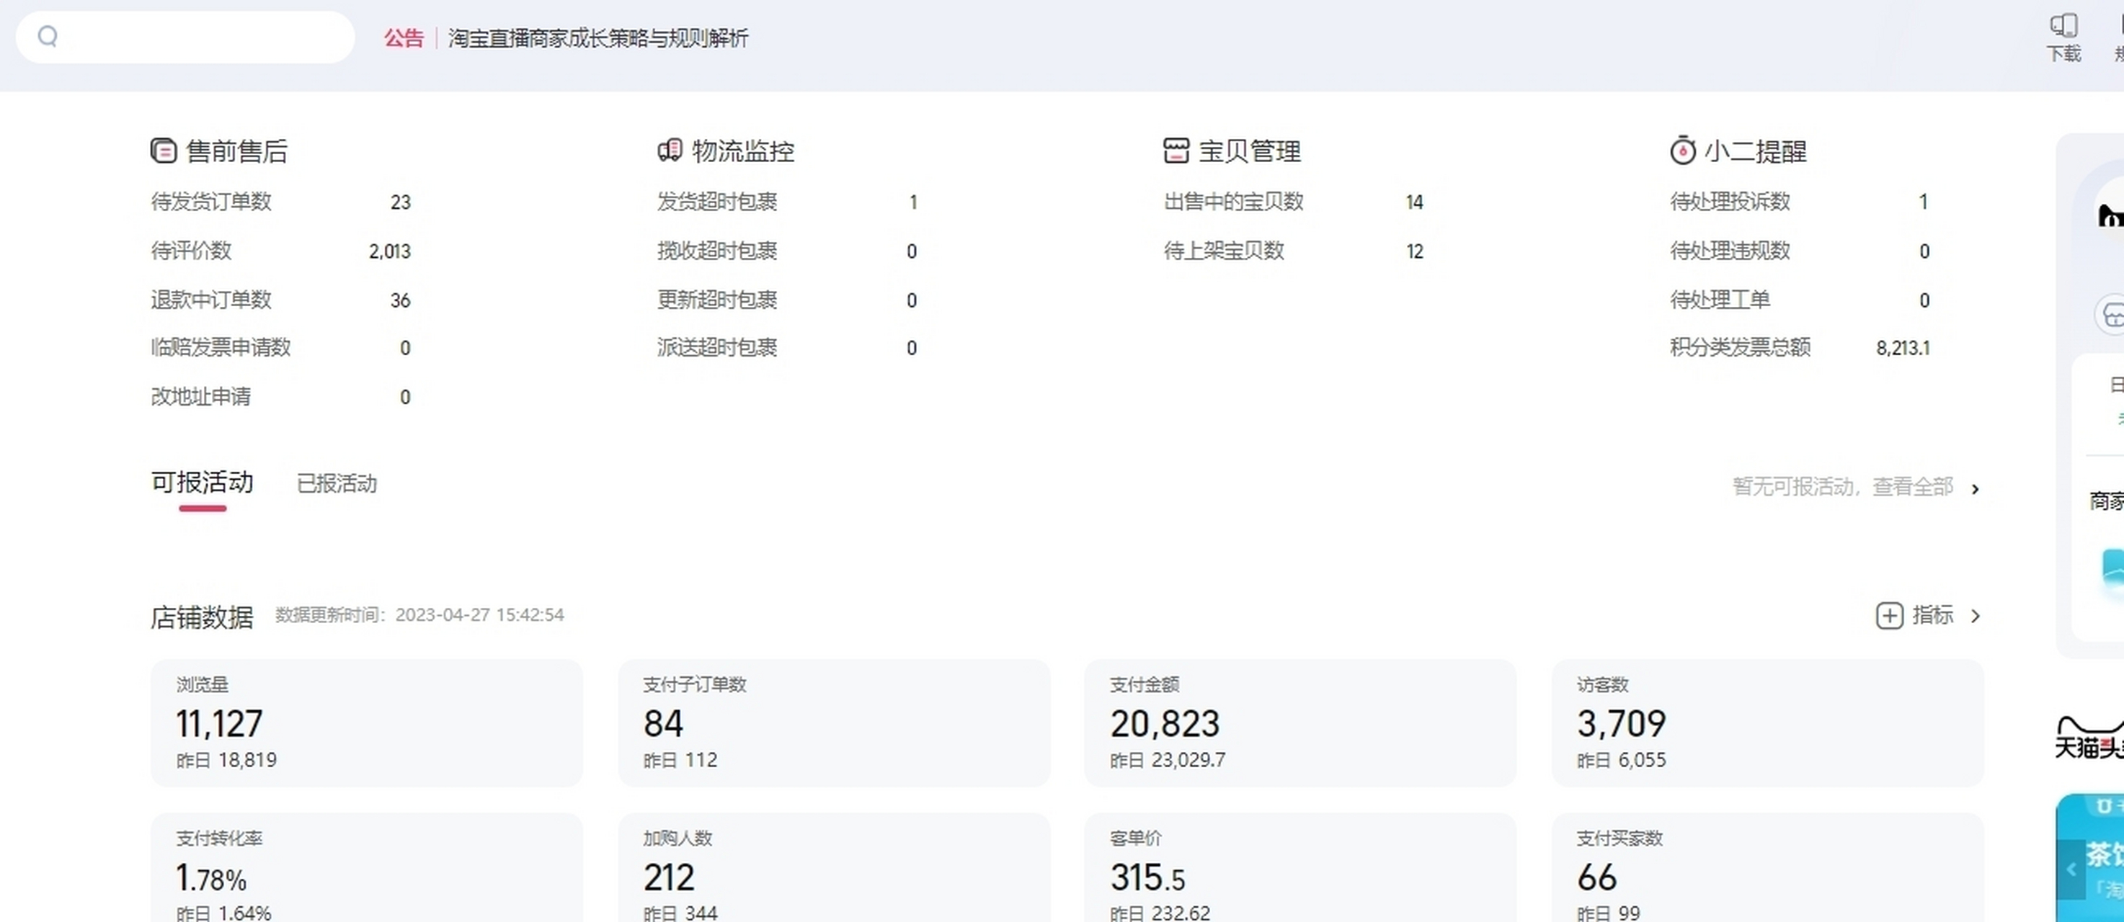Open 退款中订单数 value 36

pyautogui.click(x=400, y=301)
